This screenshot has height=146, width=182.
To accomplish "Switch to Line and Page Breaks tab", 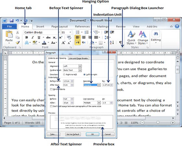I will pos(78,58).
